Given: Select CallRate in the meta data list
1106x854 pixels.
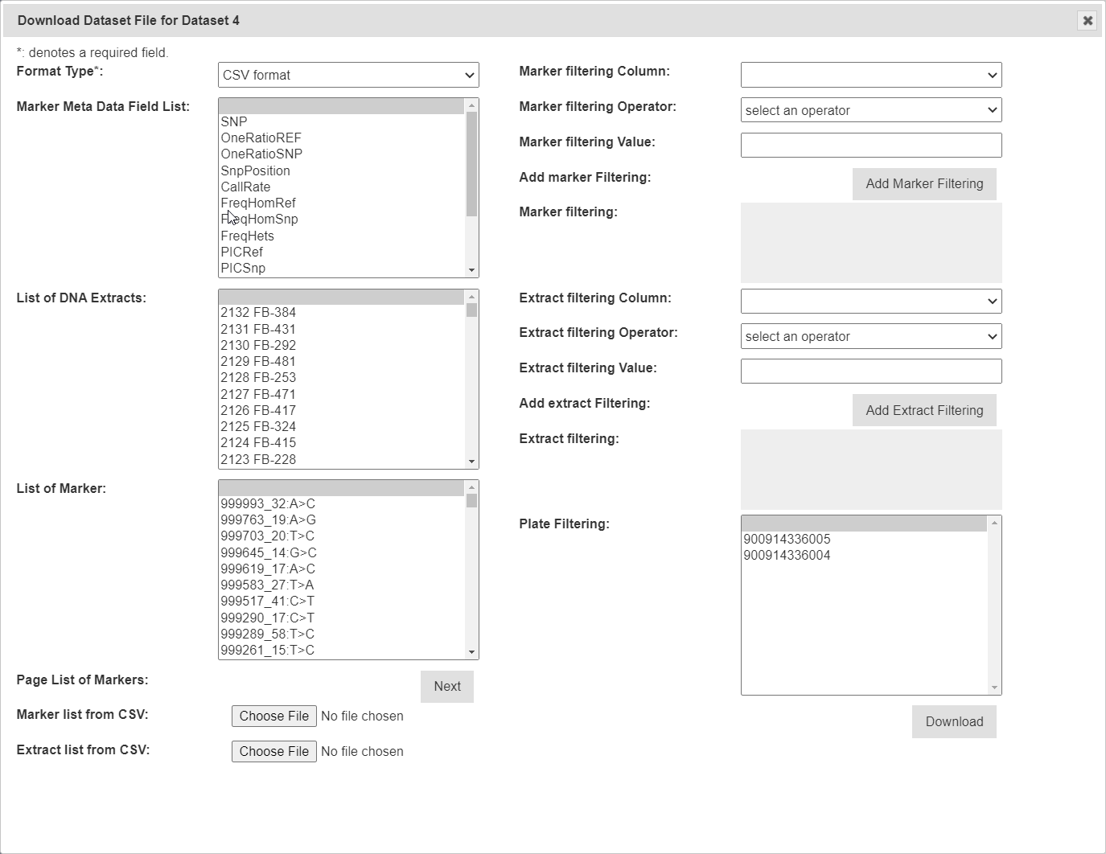Looking at the screenshot, I should coord(245,187).
